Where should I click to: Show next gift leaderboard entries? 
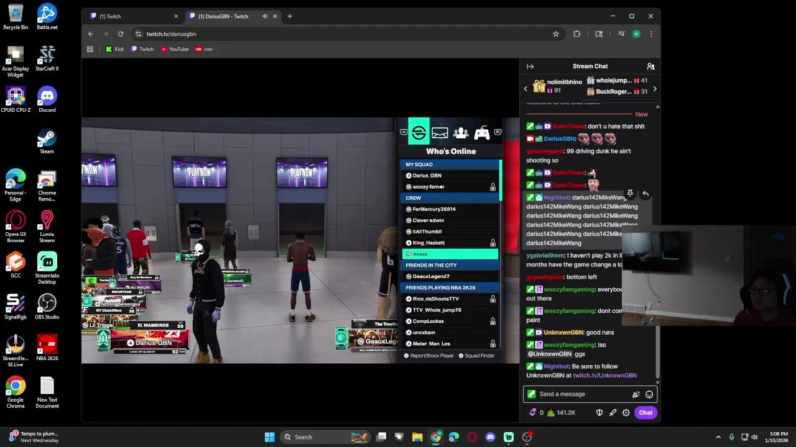pyautogui.click(x=654, y=89)
